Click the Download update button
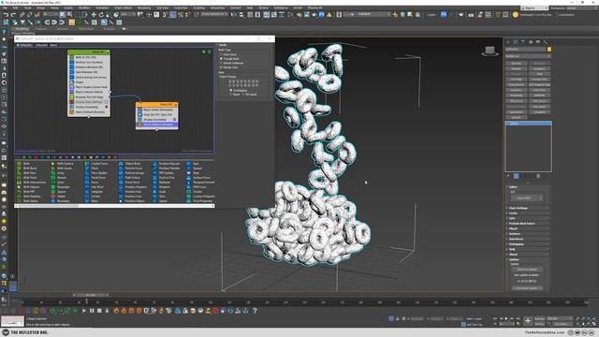Viewport: 599px width, 337px height. (x=527, y=288)
